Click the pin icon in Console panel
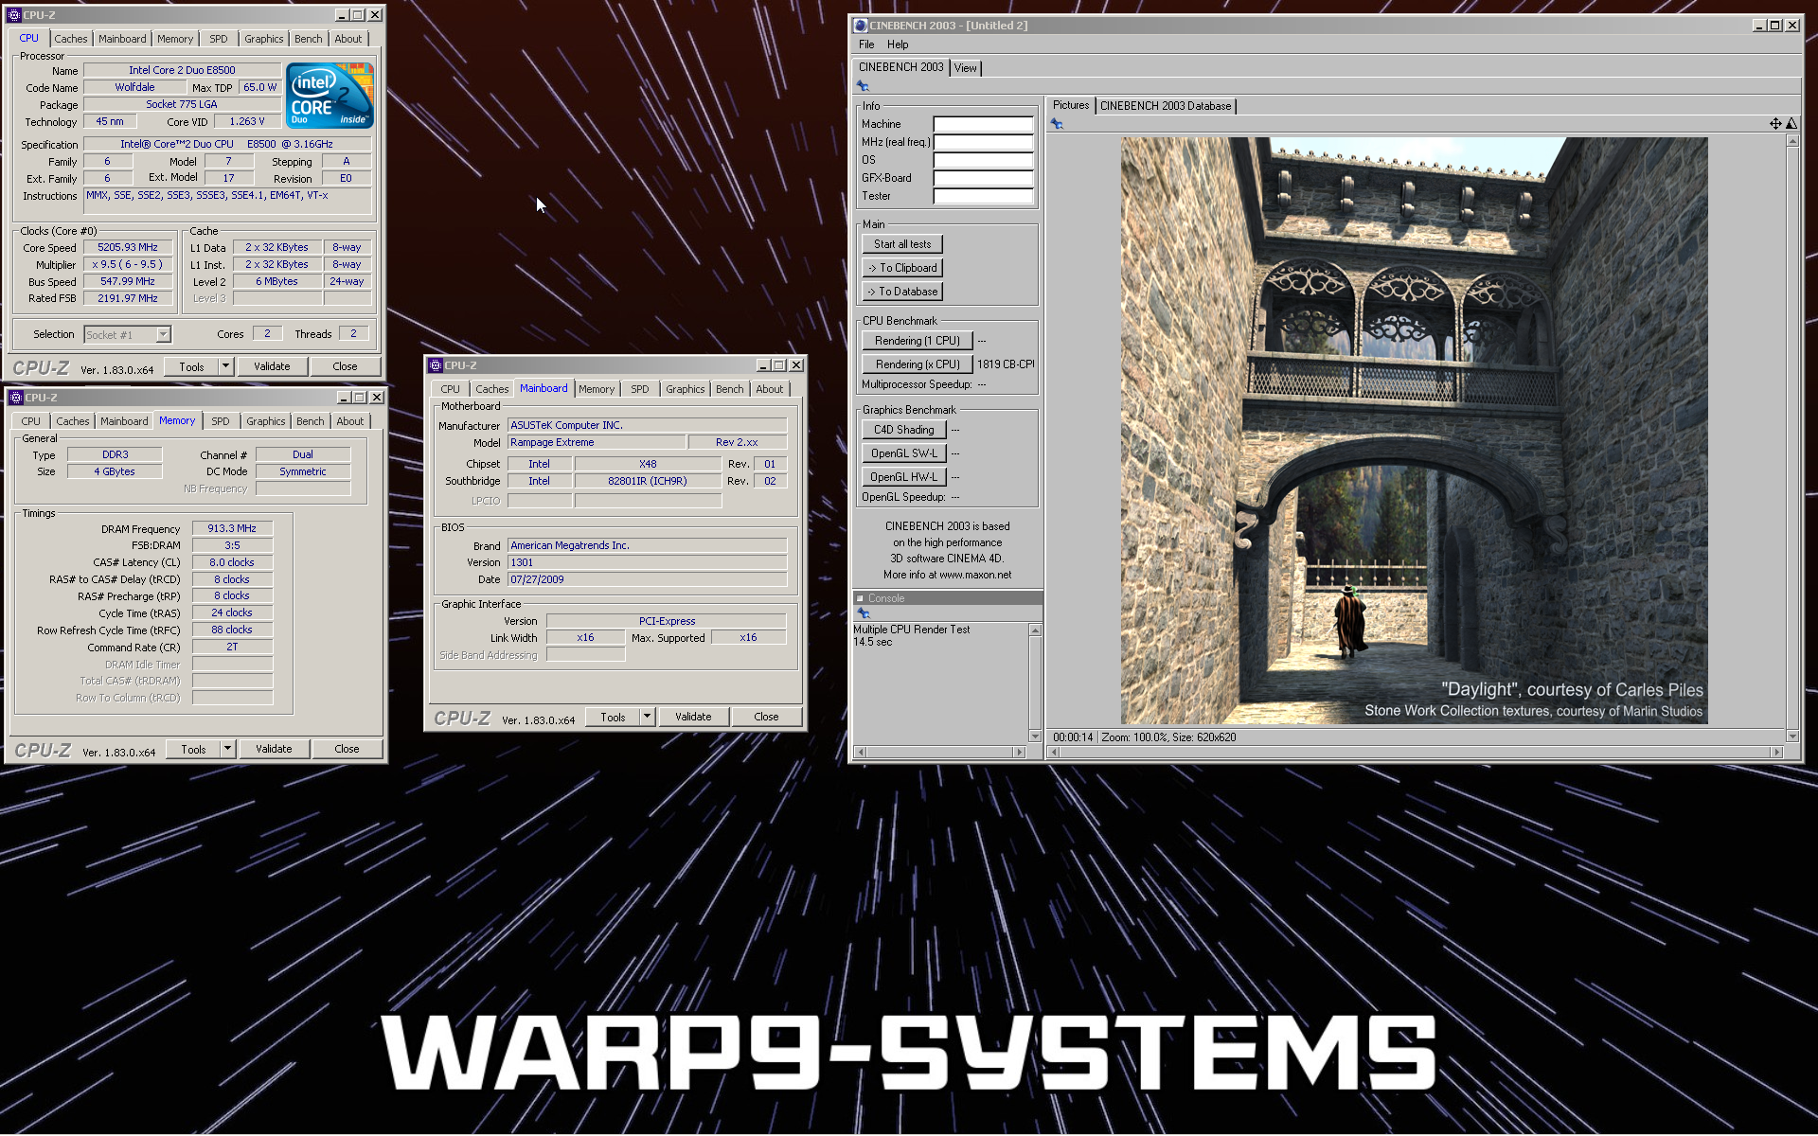This screenshot has width=1818, height=1136. [x=864, y=613]
